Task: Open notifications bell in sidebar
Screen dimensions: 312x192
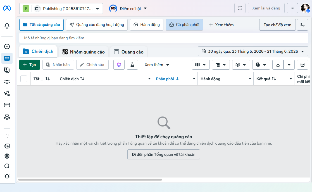Action: tap(7, 26)
